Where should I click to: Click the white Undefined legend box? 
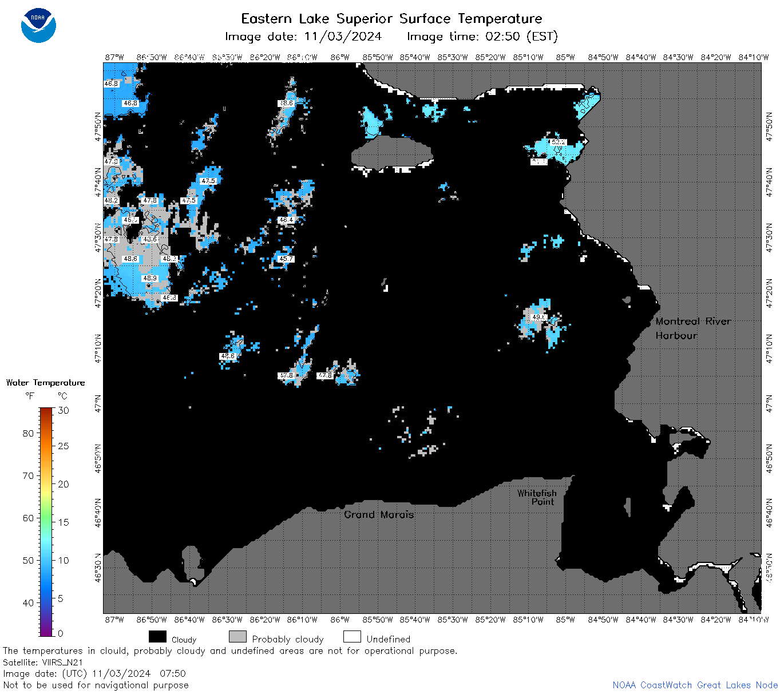click(x=352, y=637)
